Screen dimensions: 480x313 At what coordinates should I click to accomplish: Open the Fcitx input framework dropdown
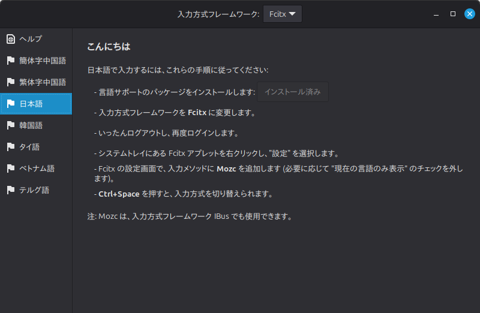[x=282, y=14]
